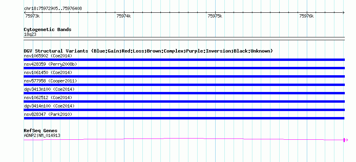
Task: Select the blue bar under nsv428359
Action: [x=184, y=68]
